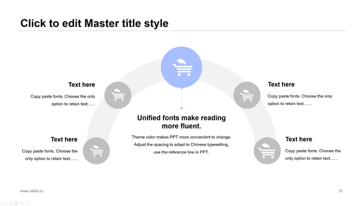Open the more slideshow options button
363x206 pixels.
[x=27, y=204]
